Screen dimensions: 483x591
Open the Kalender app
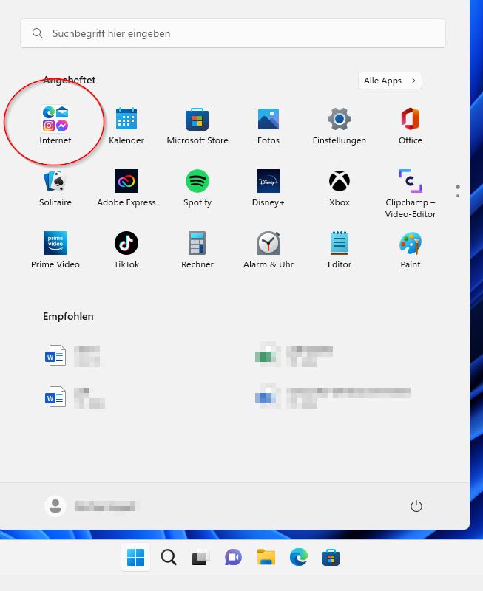(x=126, y=126)
